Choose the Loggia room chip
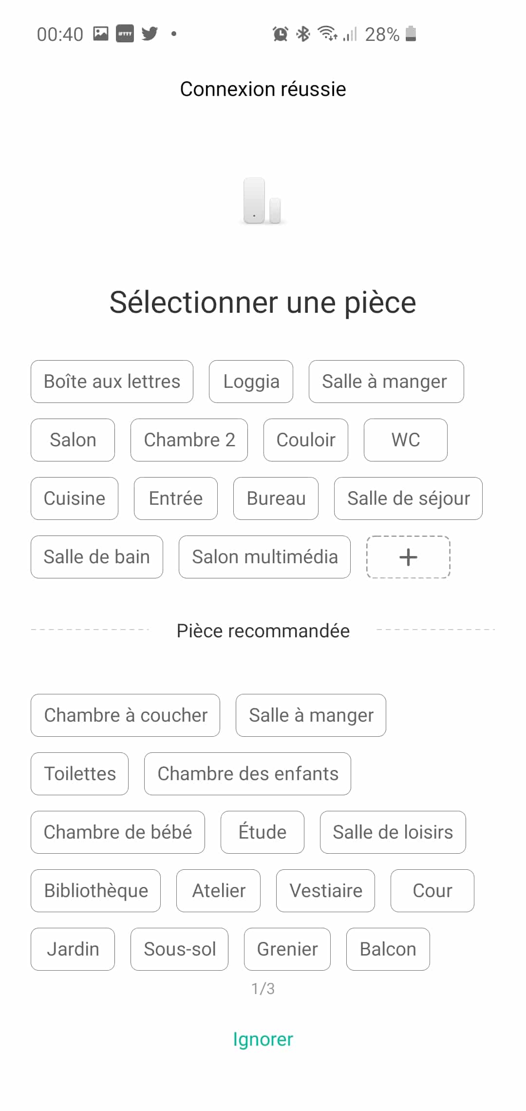526x1111 pixels. (251, 382)
